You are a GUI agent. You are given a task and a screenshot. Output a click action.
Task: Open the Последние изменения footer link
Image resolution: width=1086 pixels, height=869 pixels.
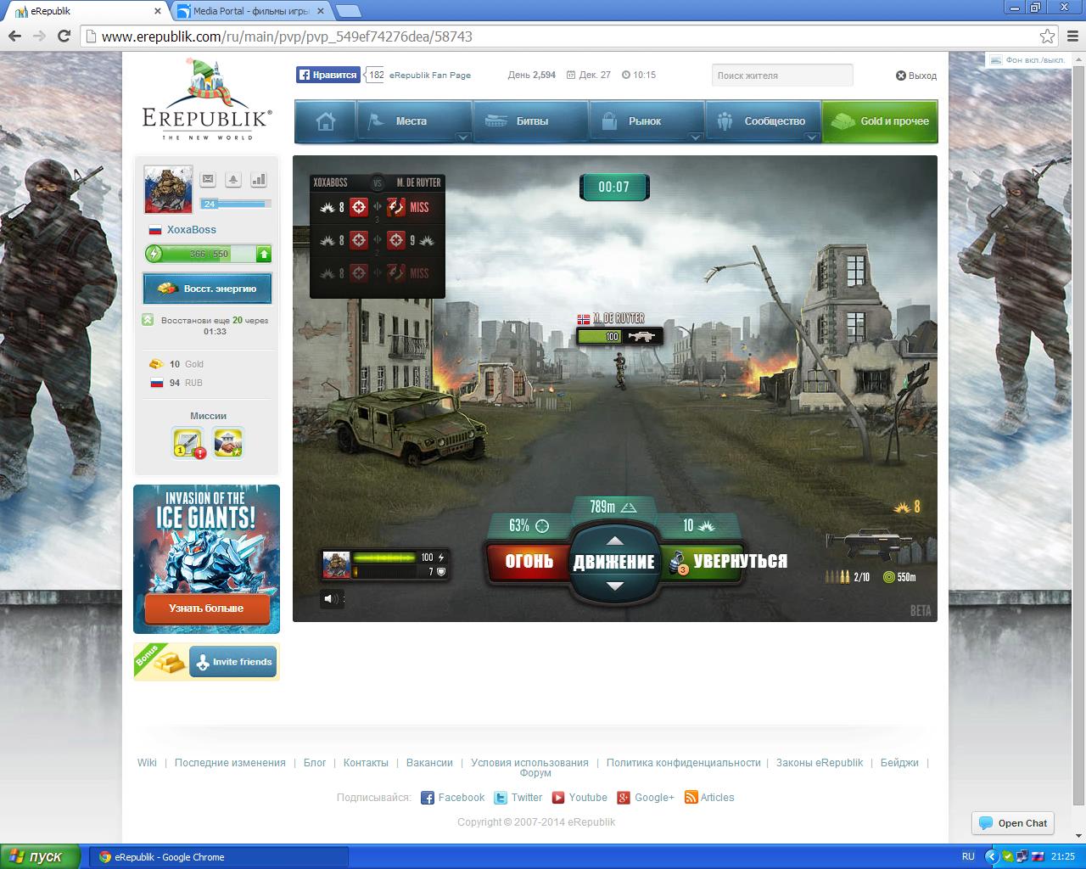click(230, 763)
